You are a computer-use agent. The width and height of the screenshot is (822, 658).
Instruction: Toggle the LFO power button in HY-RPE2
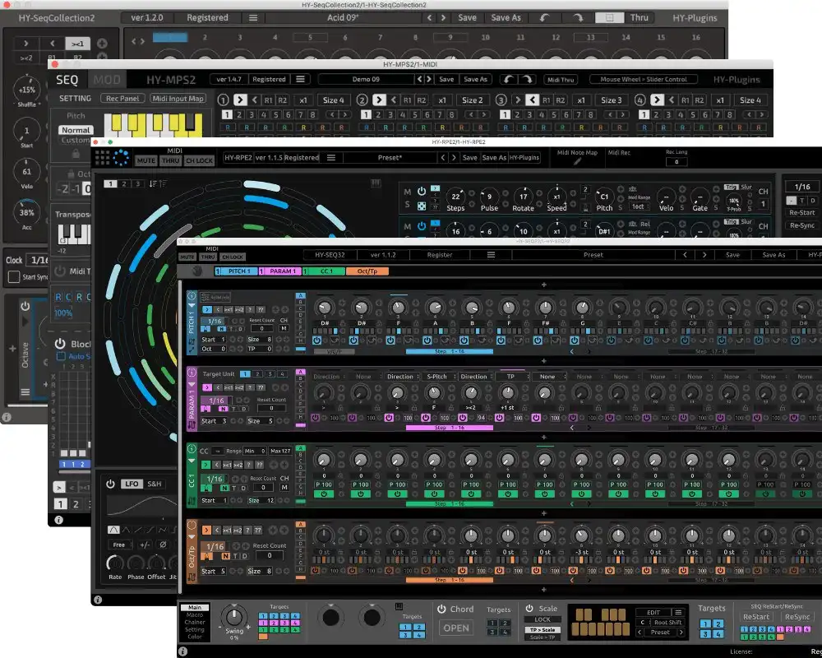click(x=110, y=484)
